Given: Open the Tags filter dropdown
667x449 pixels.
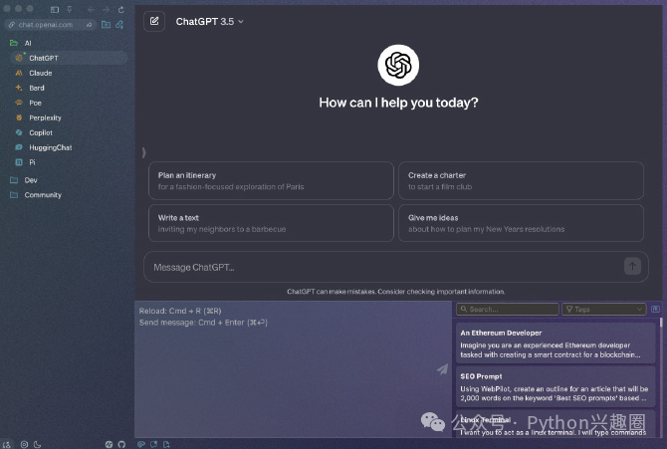Looking at the screenshot, I should (604, 310).
